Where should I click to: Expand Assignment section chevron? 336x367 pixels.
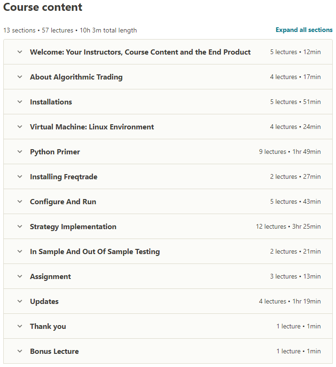20,277
